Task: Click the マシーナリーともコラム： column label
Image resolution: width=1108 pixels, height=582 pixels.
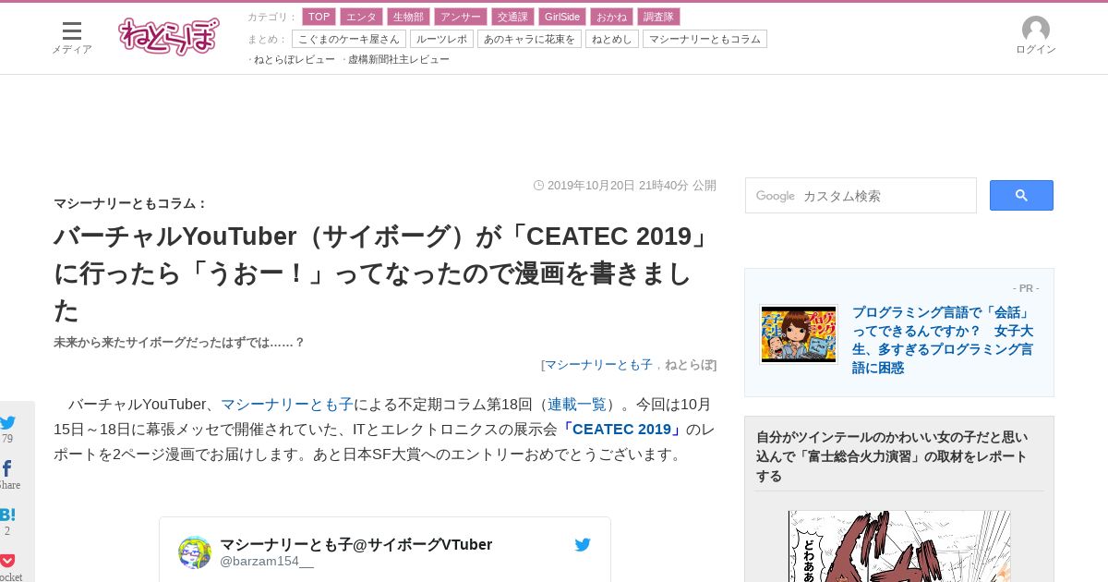Action: point(131,203)
